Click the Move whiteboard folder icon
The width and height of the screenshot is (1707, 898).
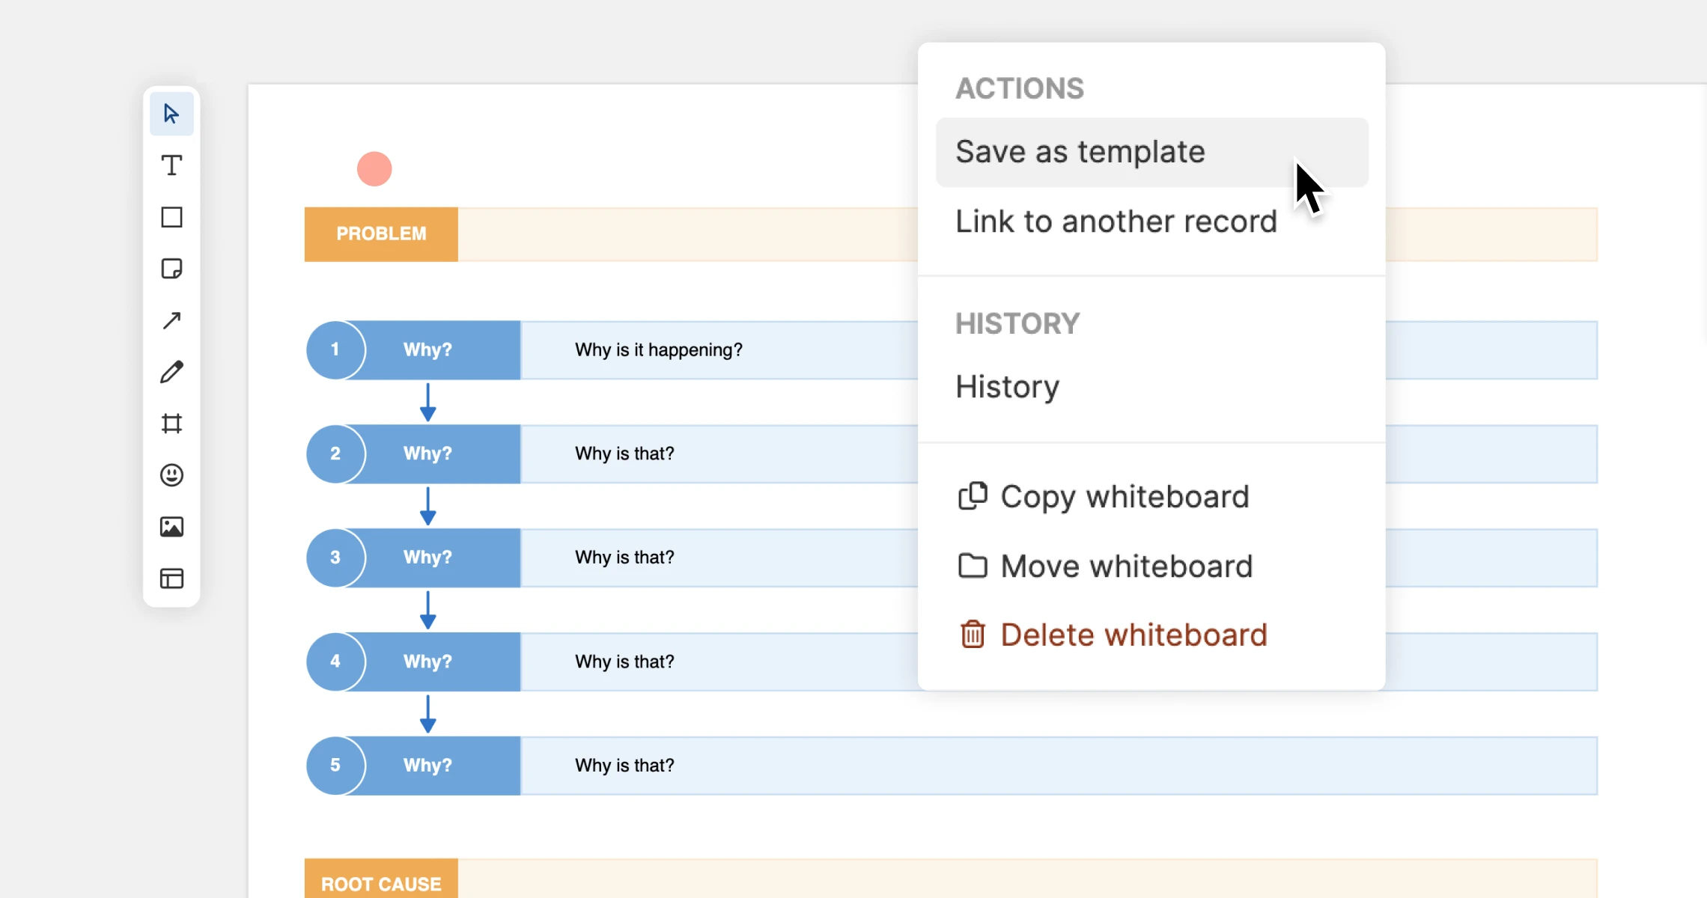tap(973, 566)
